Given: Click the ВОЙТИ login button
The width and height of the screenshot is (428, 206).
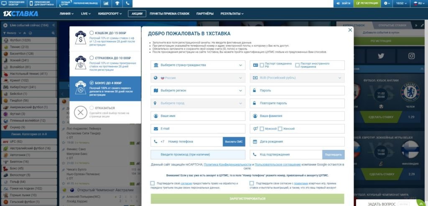Looking at the screenshot, I should [x=344, y=3].
